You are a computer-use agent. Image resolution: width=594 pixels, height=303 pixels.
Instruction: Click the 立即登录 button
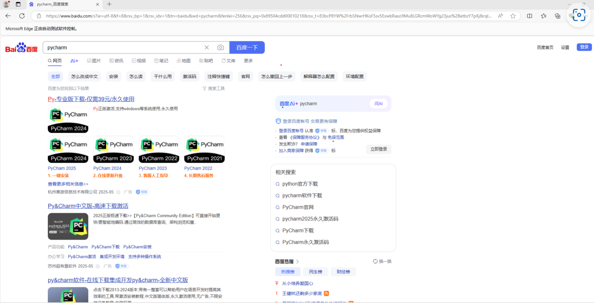point(379,149)
